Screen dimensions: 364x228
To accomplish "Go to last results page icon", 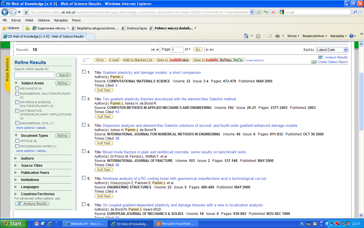I will point(212,50).
